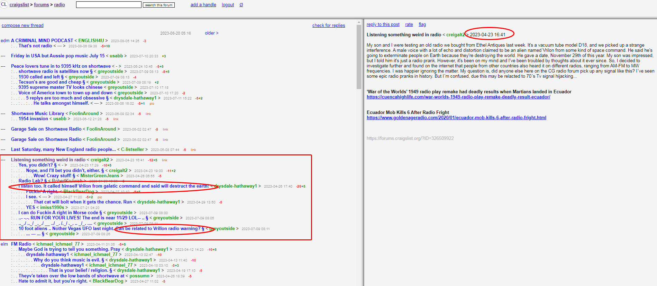Open 'Hate to admit it, but you're right.' reply
This screenshot has height=286, width=657.
click(53, 281)
